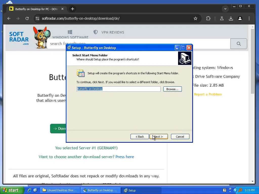Open Chrome Labs flask icon

coord(222,18)
